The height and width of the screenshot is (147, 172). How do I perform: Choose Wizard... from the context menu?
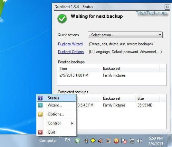(x=56, y=105)
